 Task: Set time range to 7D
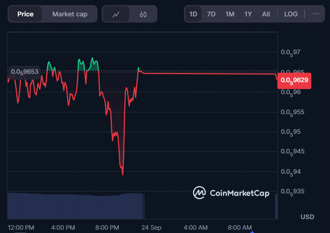pos(211,14)
